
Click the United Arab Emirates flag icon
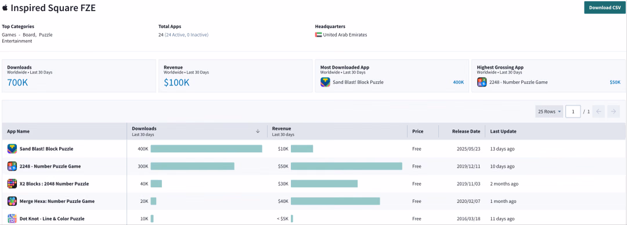coord(318,35)
